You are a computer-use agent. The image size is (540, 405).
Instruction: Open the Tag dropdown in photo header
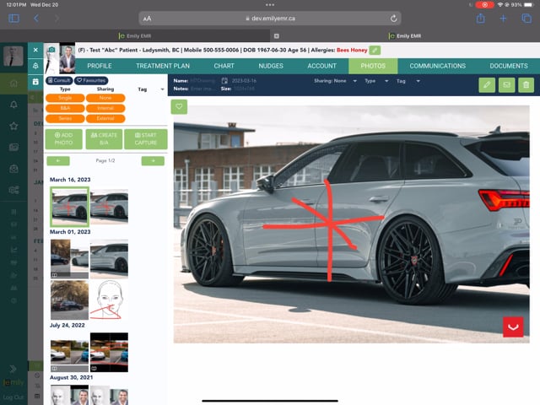[408, 81]
